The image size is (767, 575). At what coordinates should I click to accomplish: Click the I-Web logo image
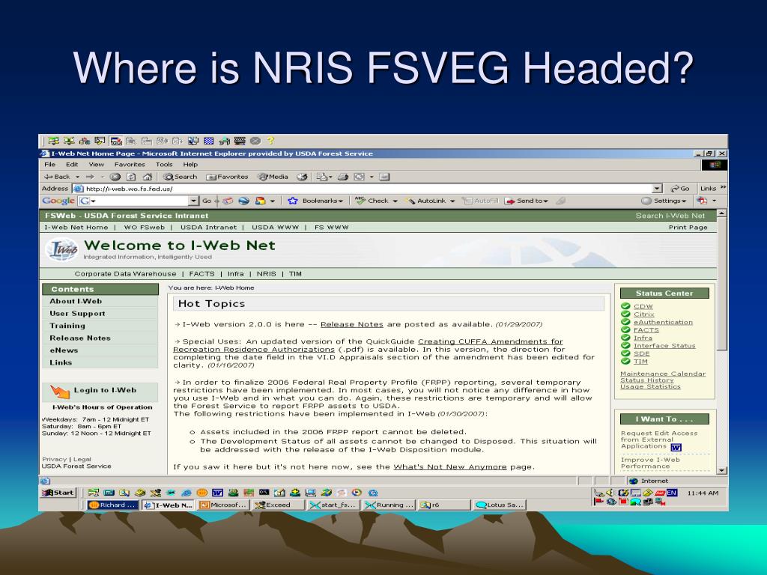coord(62,249)
